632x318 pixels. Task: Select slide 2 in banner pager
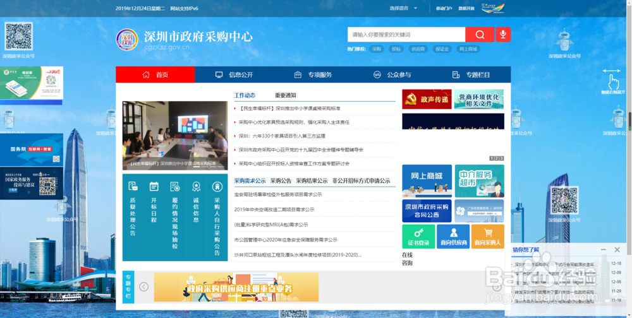[497, 158]
